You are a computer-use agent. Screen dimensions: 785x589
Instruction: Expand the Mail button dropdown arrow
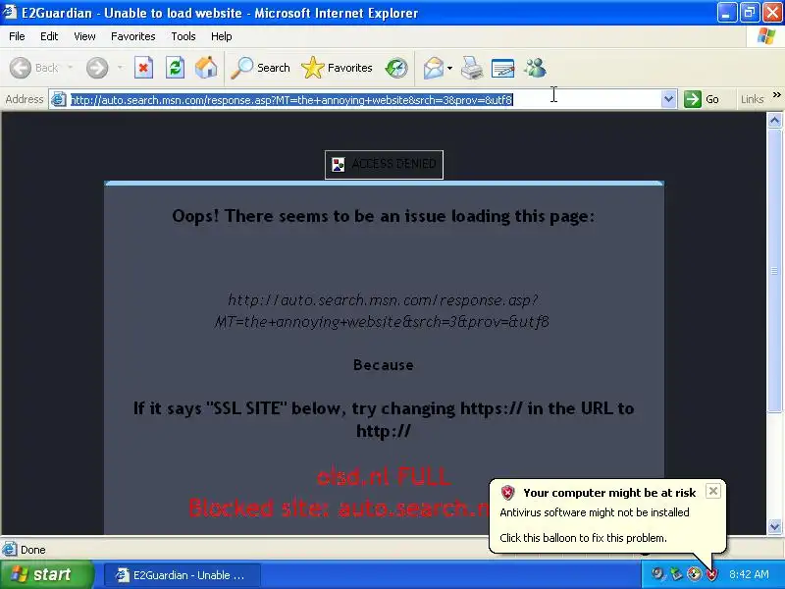click(x=449, y=68)
